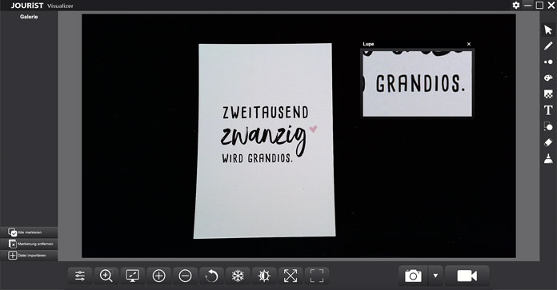Click the presentation screen icon

pyautogui.click(x=133, y=276)
